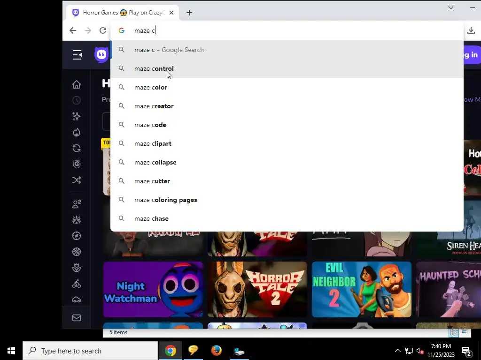Open Trending flame icon in sidebar
This screenshot has width=481, height=360.
[77, 132]
